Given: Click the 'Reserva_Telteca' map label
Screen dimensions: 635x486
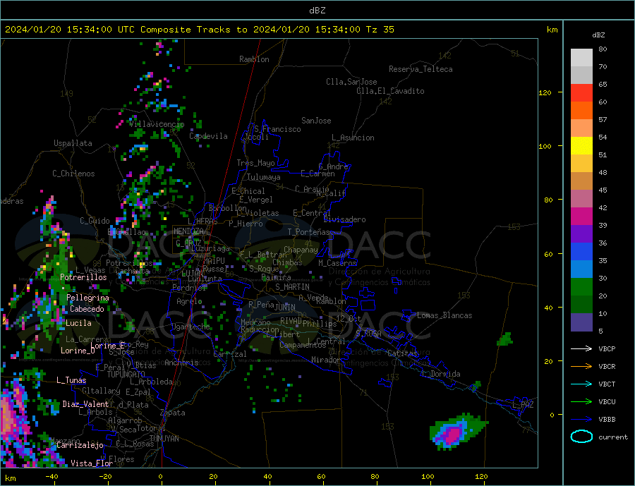Looking at the screenshot, I should pyautogui.click(x=421, y=69).
